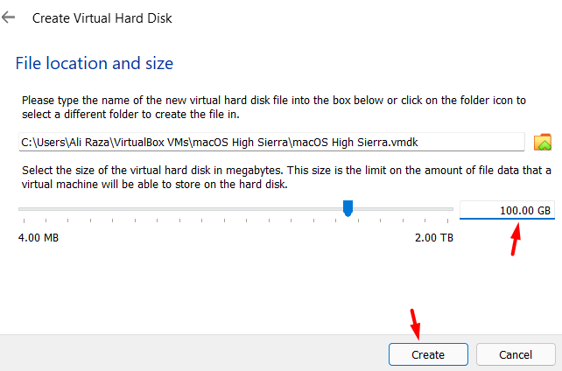Click the disk size description paragraph
The height and width of the screenshot is (371, 562).
pyautogui.click(x=271, y=178)
